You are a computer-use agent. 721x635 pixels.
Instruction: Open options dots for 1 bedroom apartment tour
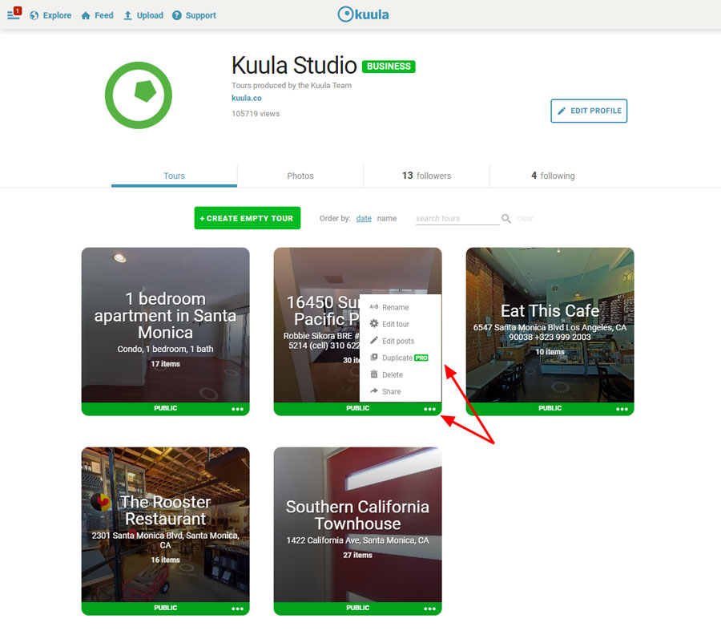237,409
